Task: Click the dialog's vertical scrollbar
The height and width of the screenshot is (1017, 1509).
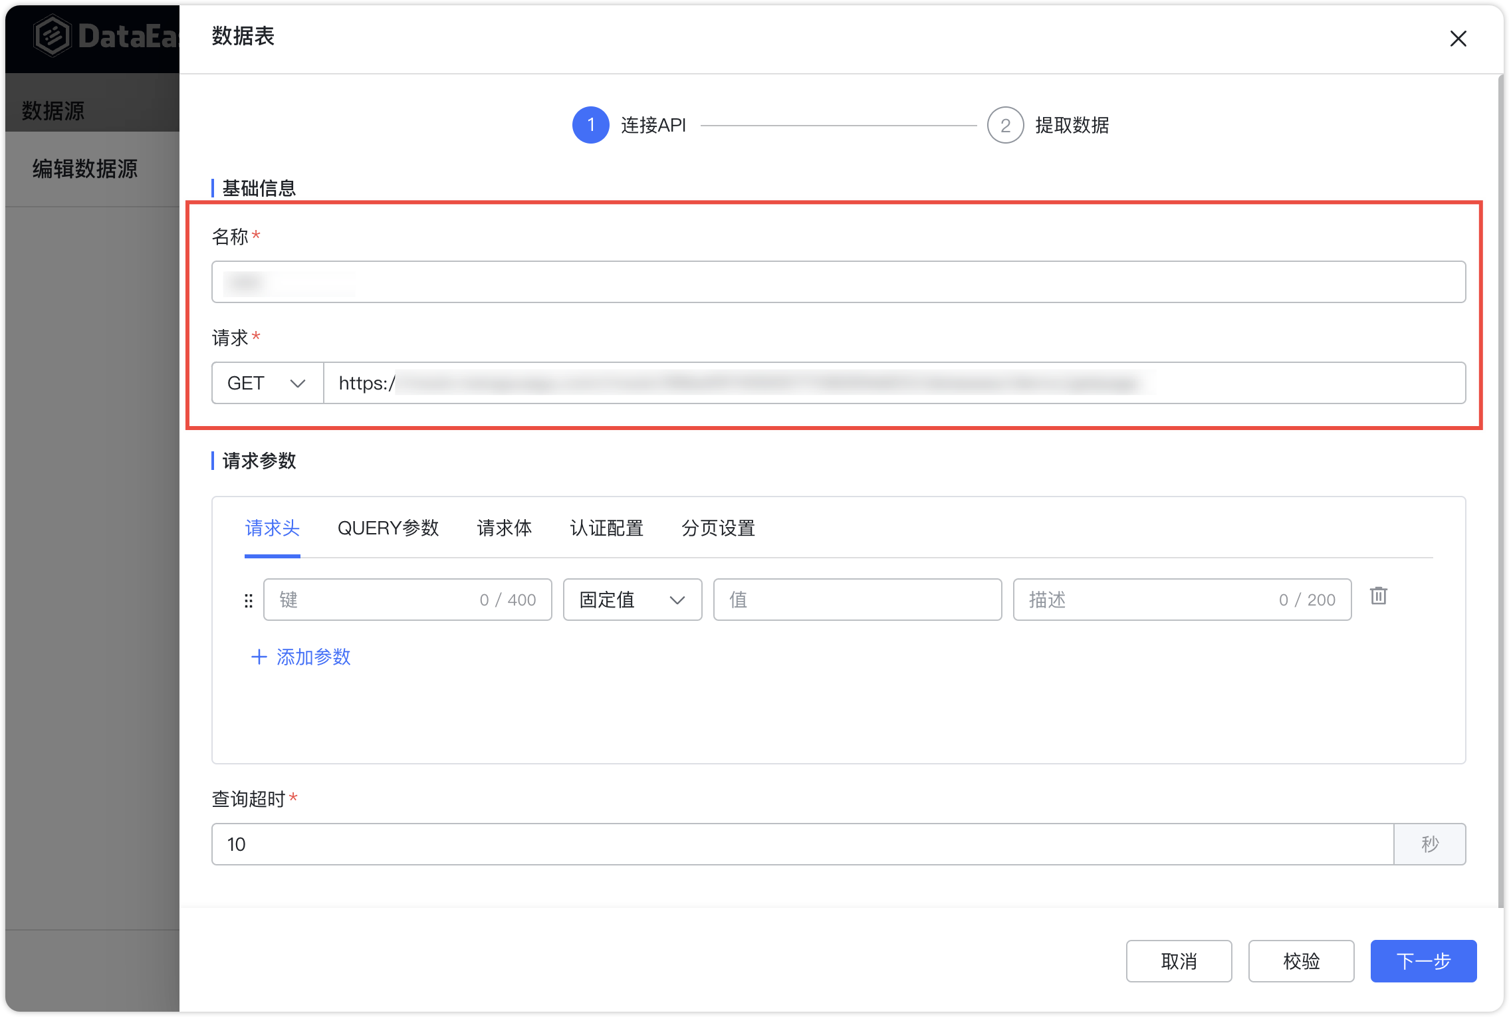Action: (1500, 492)
